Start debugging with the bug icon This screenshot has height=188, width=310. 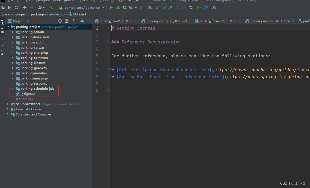click(x=118, y=7)
